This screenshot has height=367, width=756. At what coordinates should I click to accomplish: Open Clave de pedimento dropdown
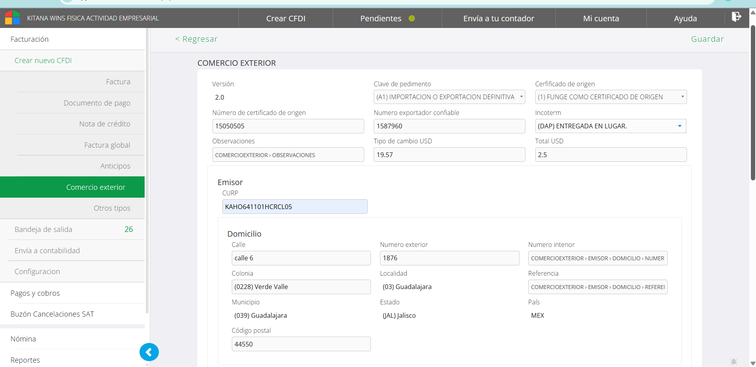pyautogui.click(x=449, y=97)
